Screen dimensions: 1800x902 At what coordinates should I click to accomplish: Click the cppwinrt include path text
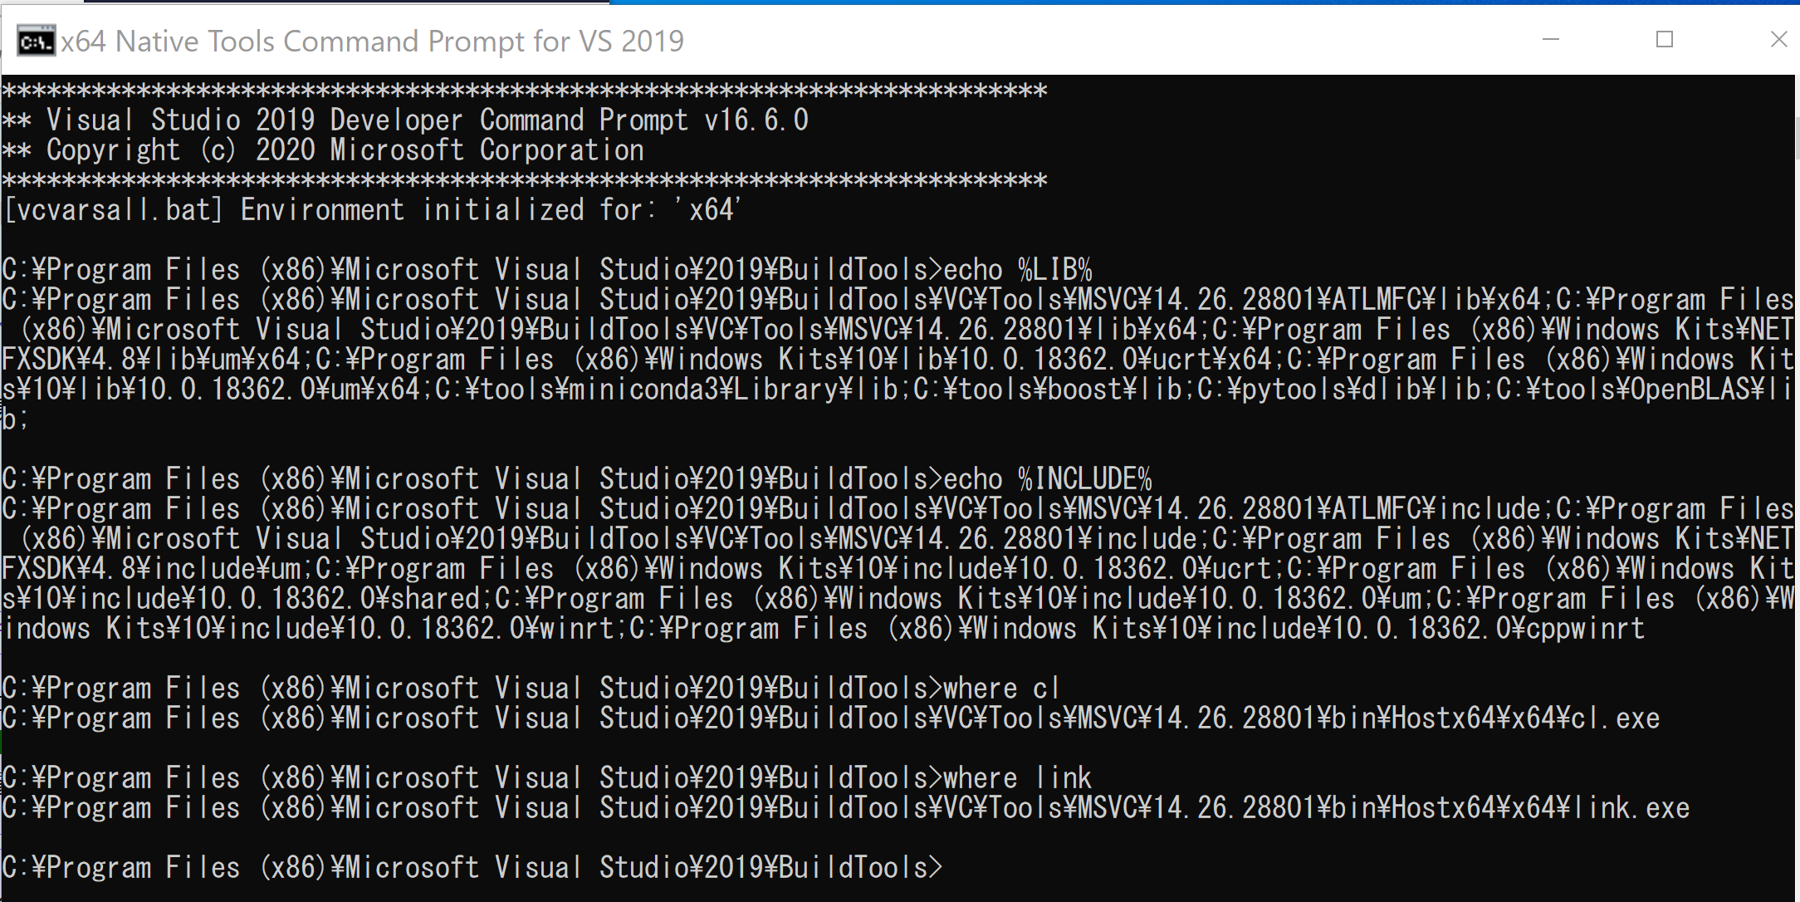click(x=1137, y=629)
